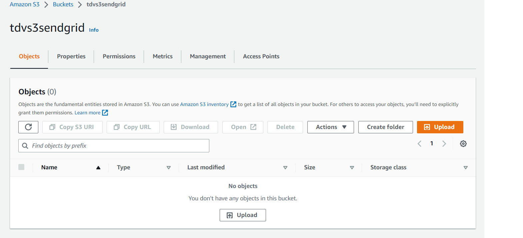
Task: Click the Last modified column header text
Action: pyautogui.click(x=206, y=167)
